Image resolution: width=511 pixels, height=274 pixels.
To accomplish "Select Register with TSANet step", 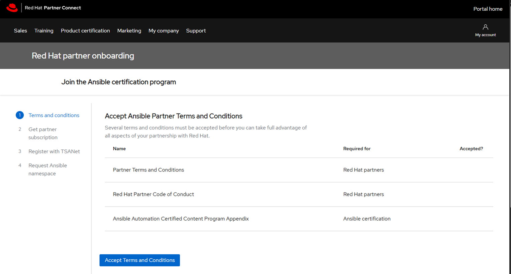I will [x=54, y=152].
